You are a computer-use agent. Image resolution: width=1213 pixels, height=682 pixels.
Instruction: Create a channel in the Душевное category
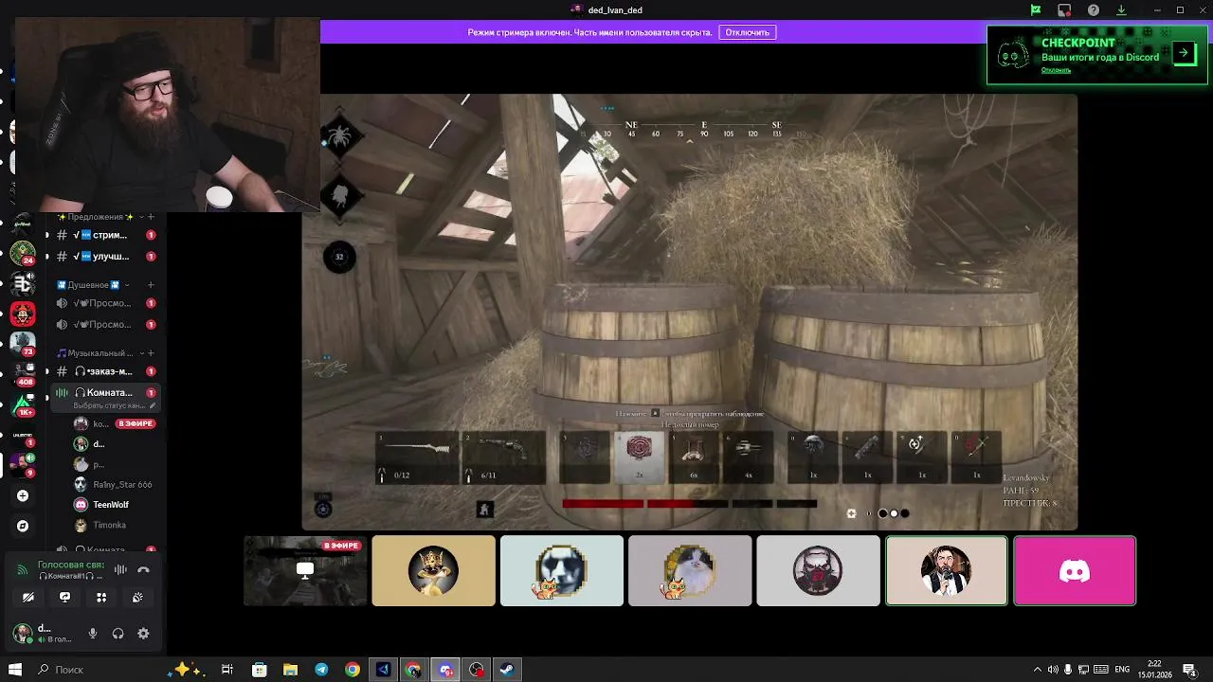pos(151,284)
